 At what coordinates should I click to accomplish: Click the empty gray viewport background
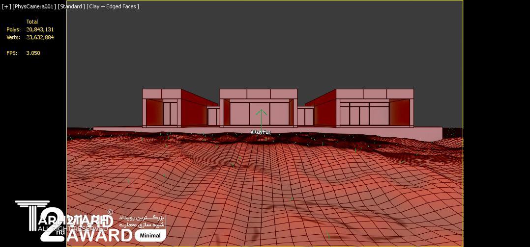point(265,44)
